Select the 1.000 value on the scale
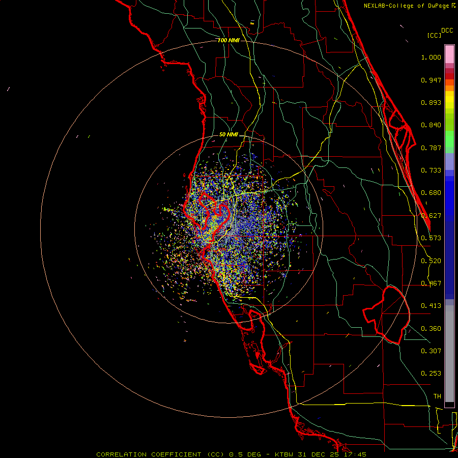The image size is (458, 458). pyautogui.click(x=431, y=57)
